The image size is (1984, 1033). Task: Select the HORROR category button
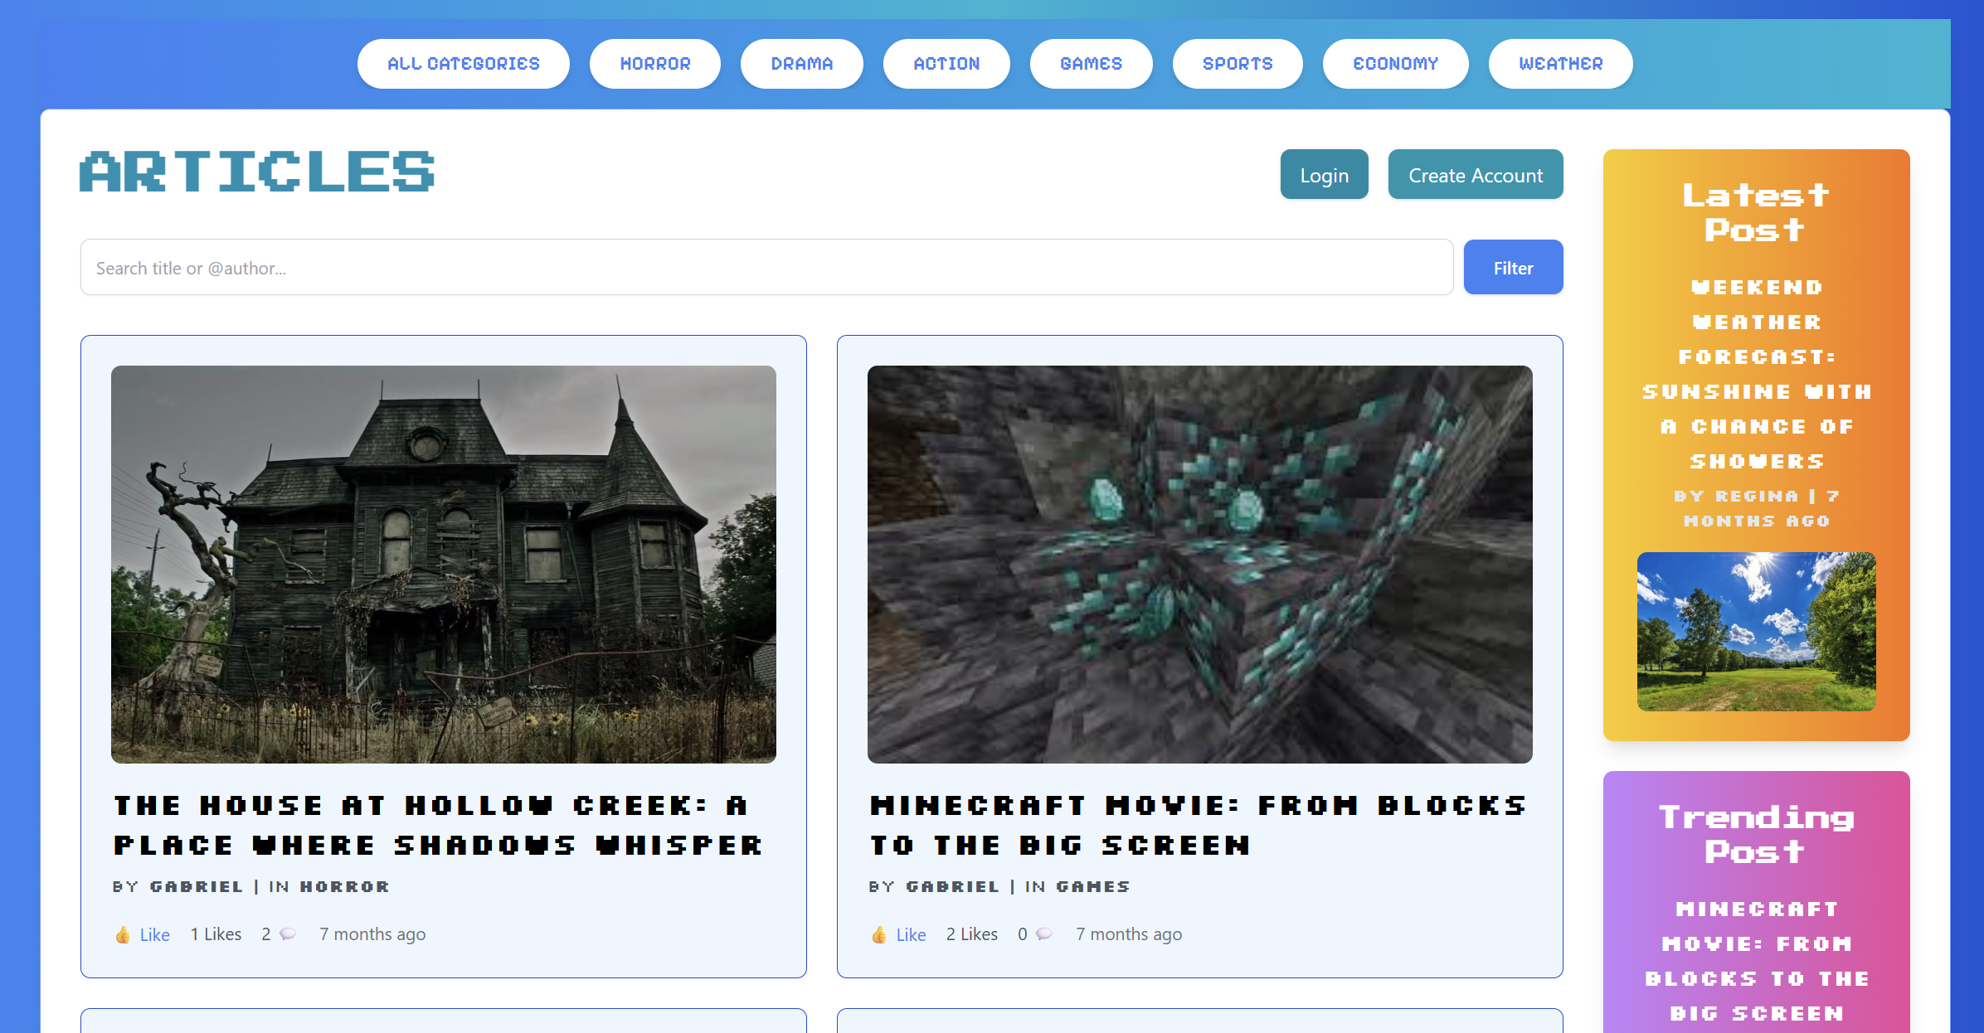coord(654,63)
